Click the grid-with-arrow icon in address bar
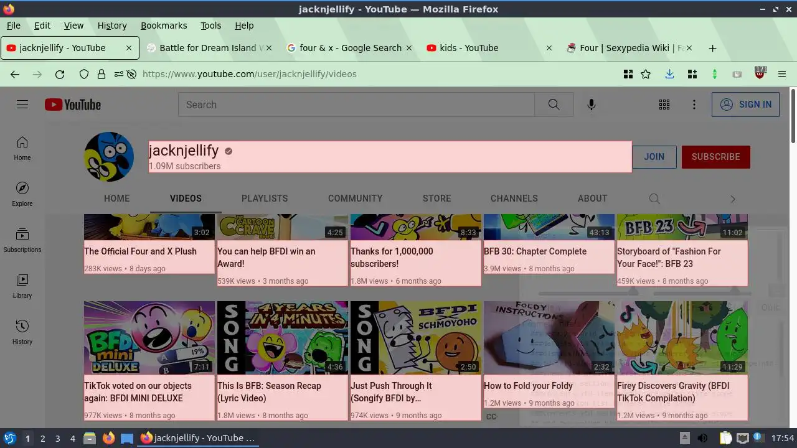 [x=628, y=74]
